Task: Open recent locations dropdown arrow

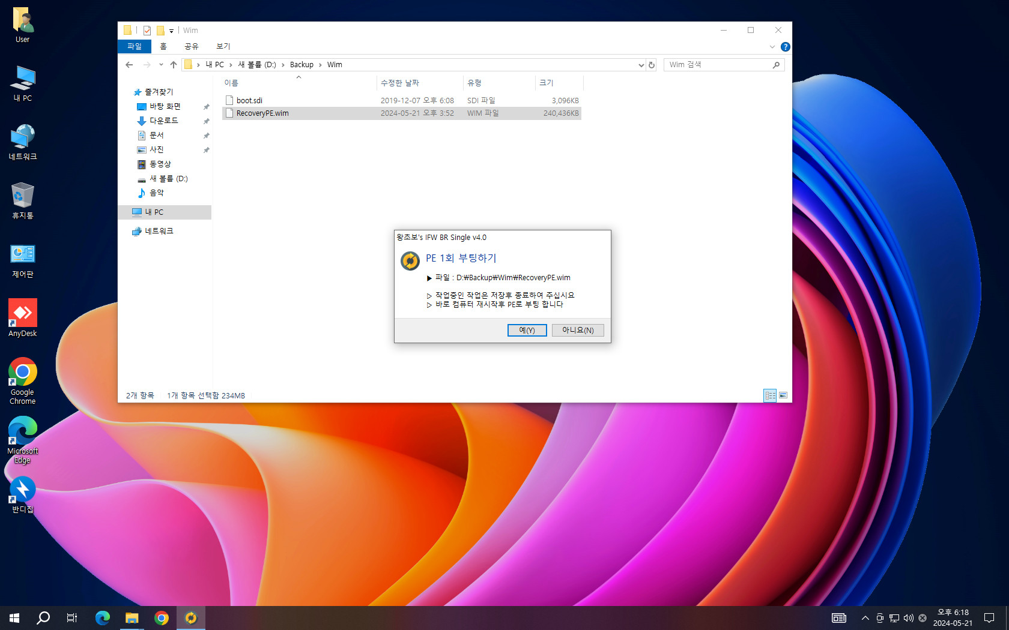Action: (161, 65)
